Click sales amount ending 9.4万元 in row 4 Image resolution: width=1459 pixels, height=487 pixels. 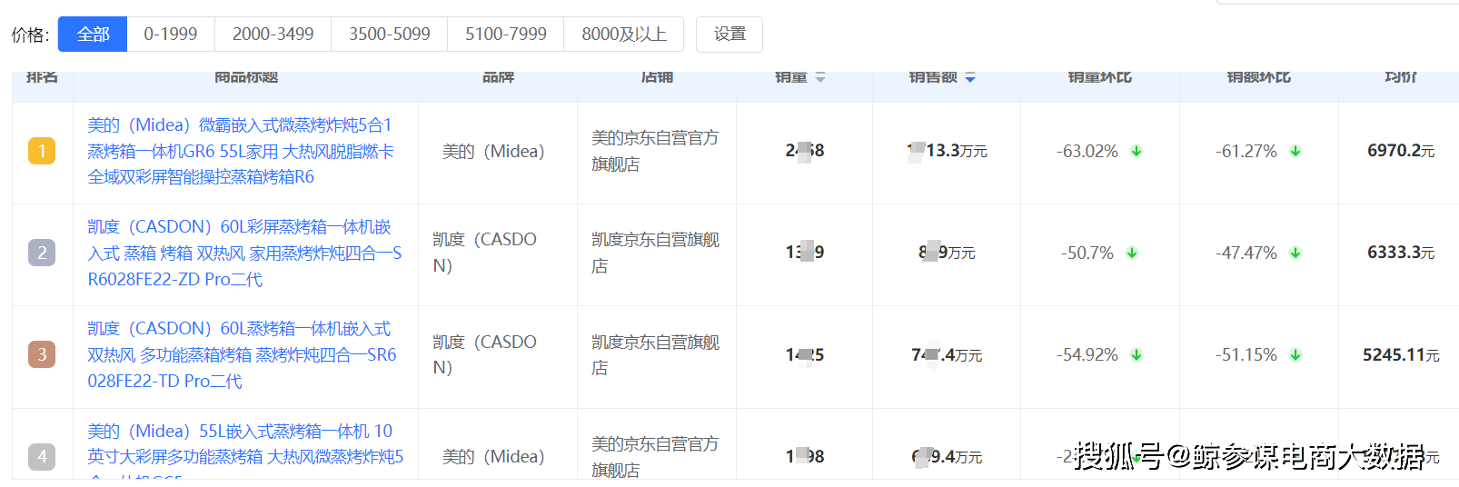pos(947,457)
